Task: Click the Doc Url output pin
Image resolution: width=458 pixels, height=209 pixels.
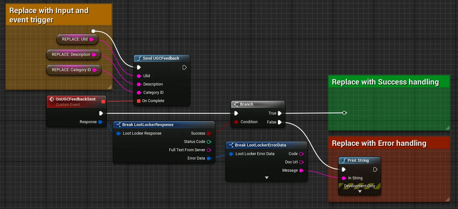Action: [301, 162]
